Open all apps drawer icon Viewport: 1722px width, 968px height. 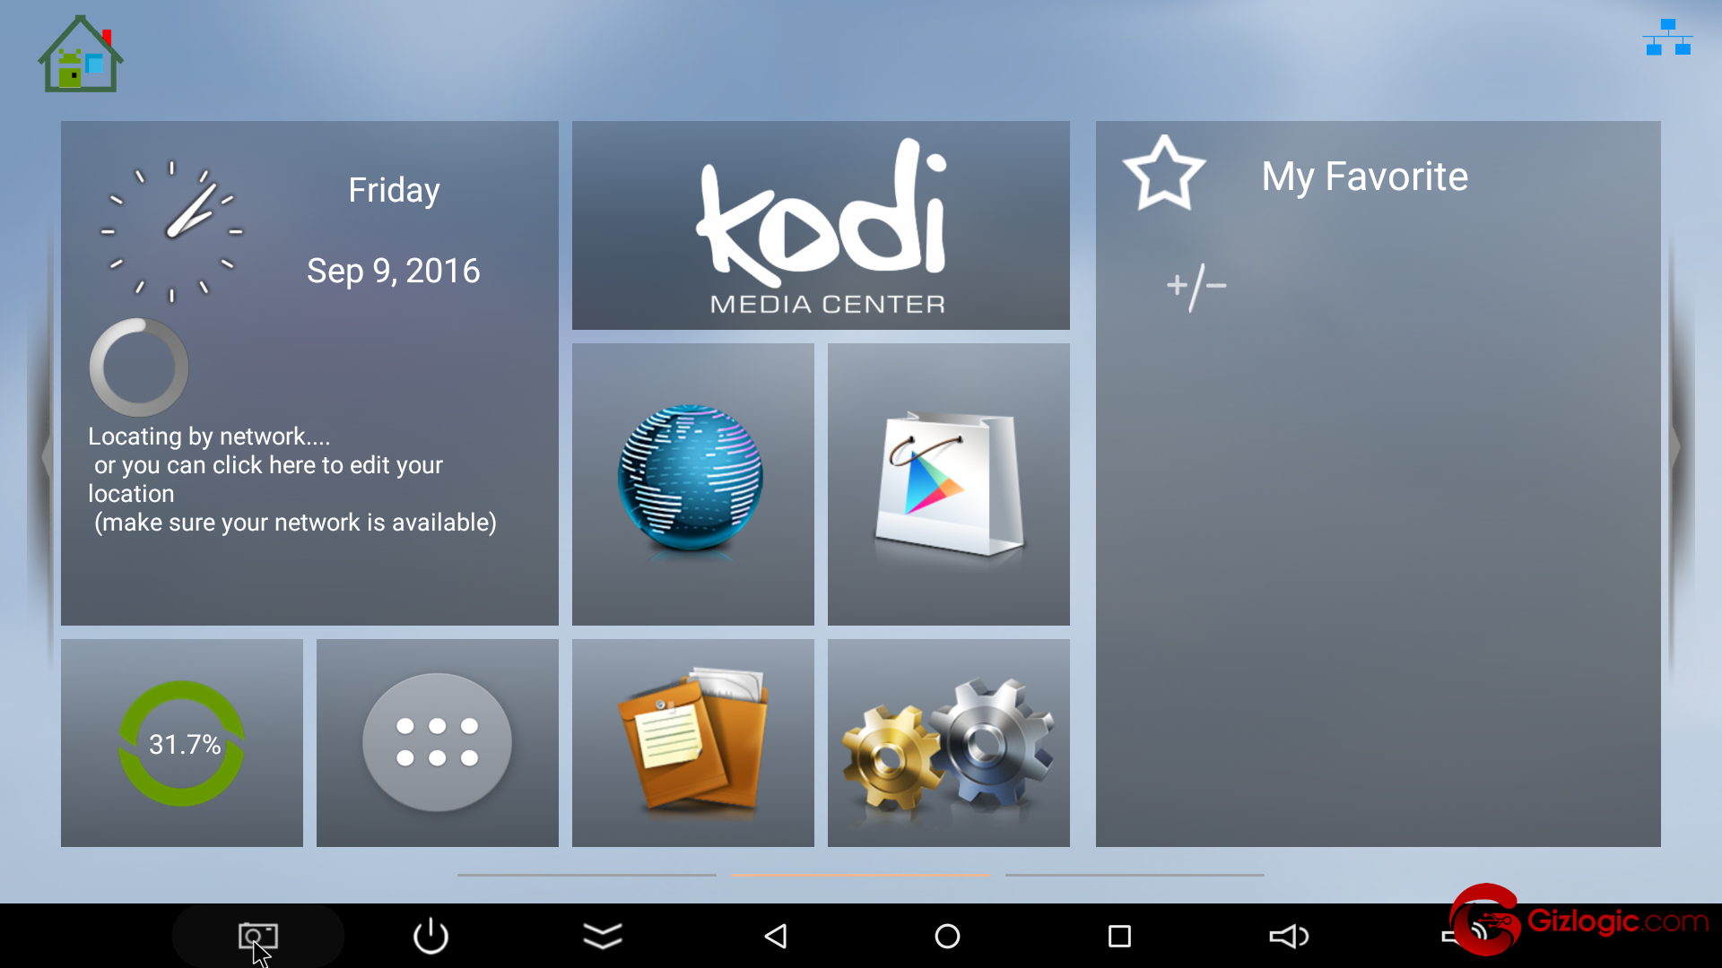[x=437, y=742]
